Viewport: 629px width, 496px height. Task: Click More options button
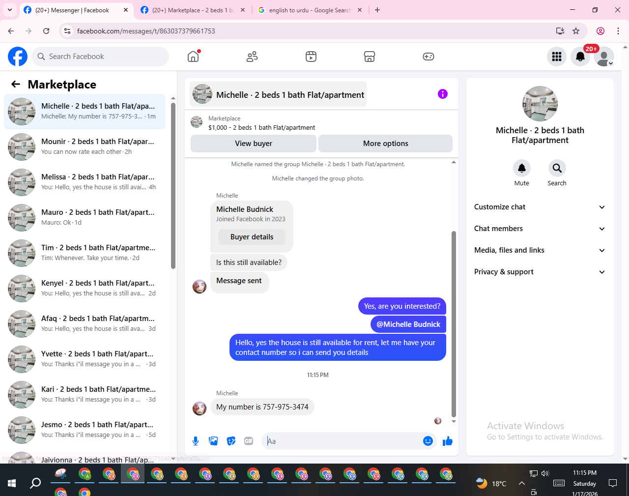[386, 144]
